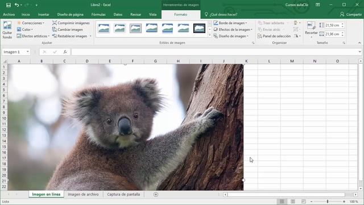Click Panel de selección
This screenshot has width=364, height=205.
(274, 36)
